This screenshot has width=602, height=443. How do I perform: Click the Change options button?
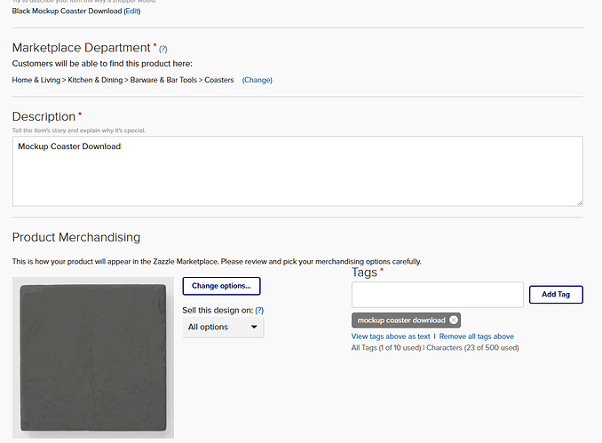coord(221,286)
